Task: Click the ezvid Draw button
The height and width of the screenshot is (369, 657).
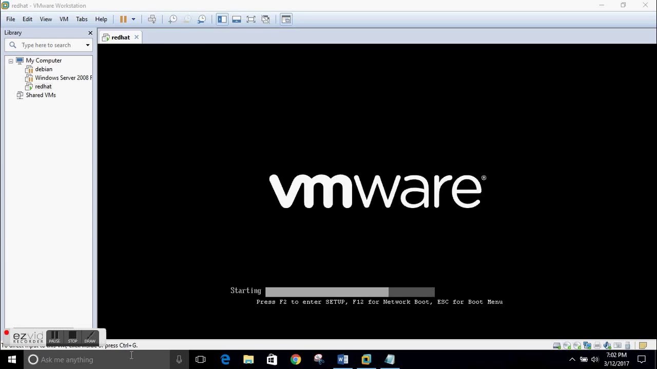Action: click(x=90, y=337)
